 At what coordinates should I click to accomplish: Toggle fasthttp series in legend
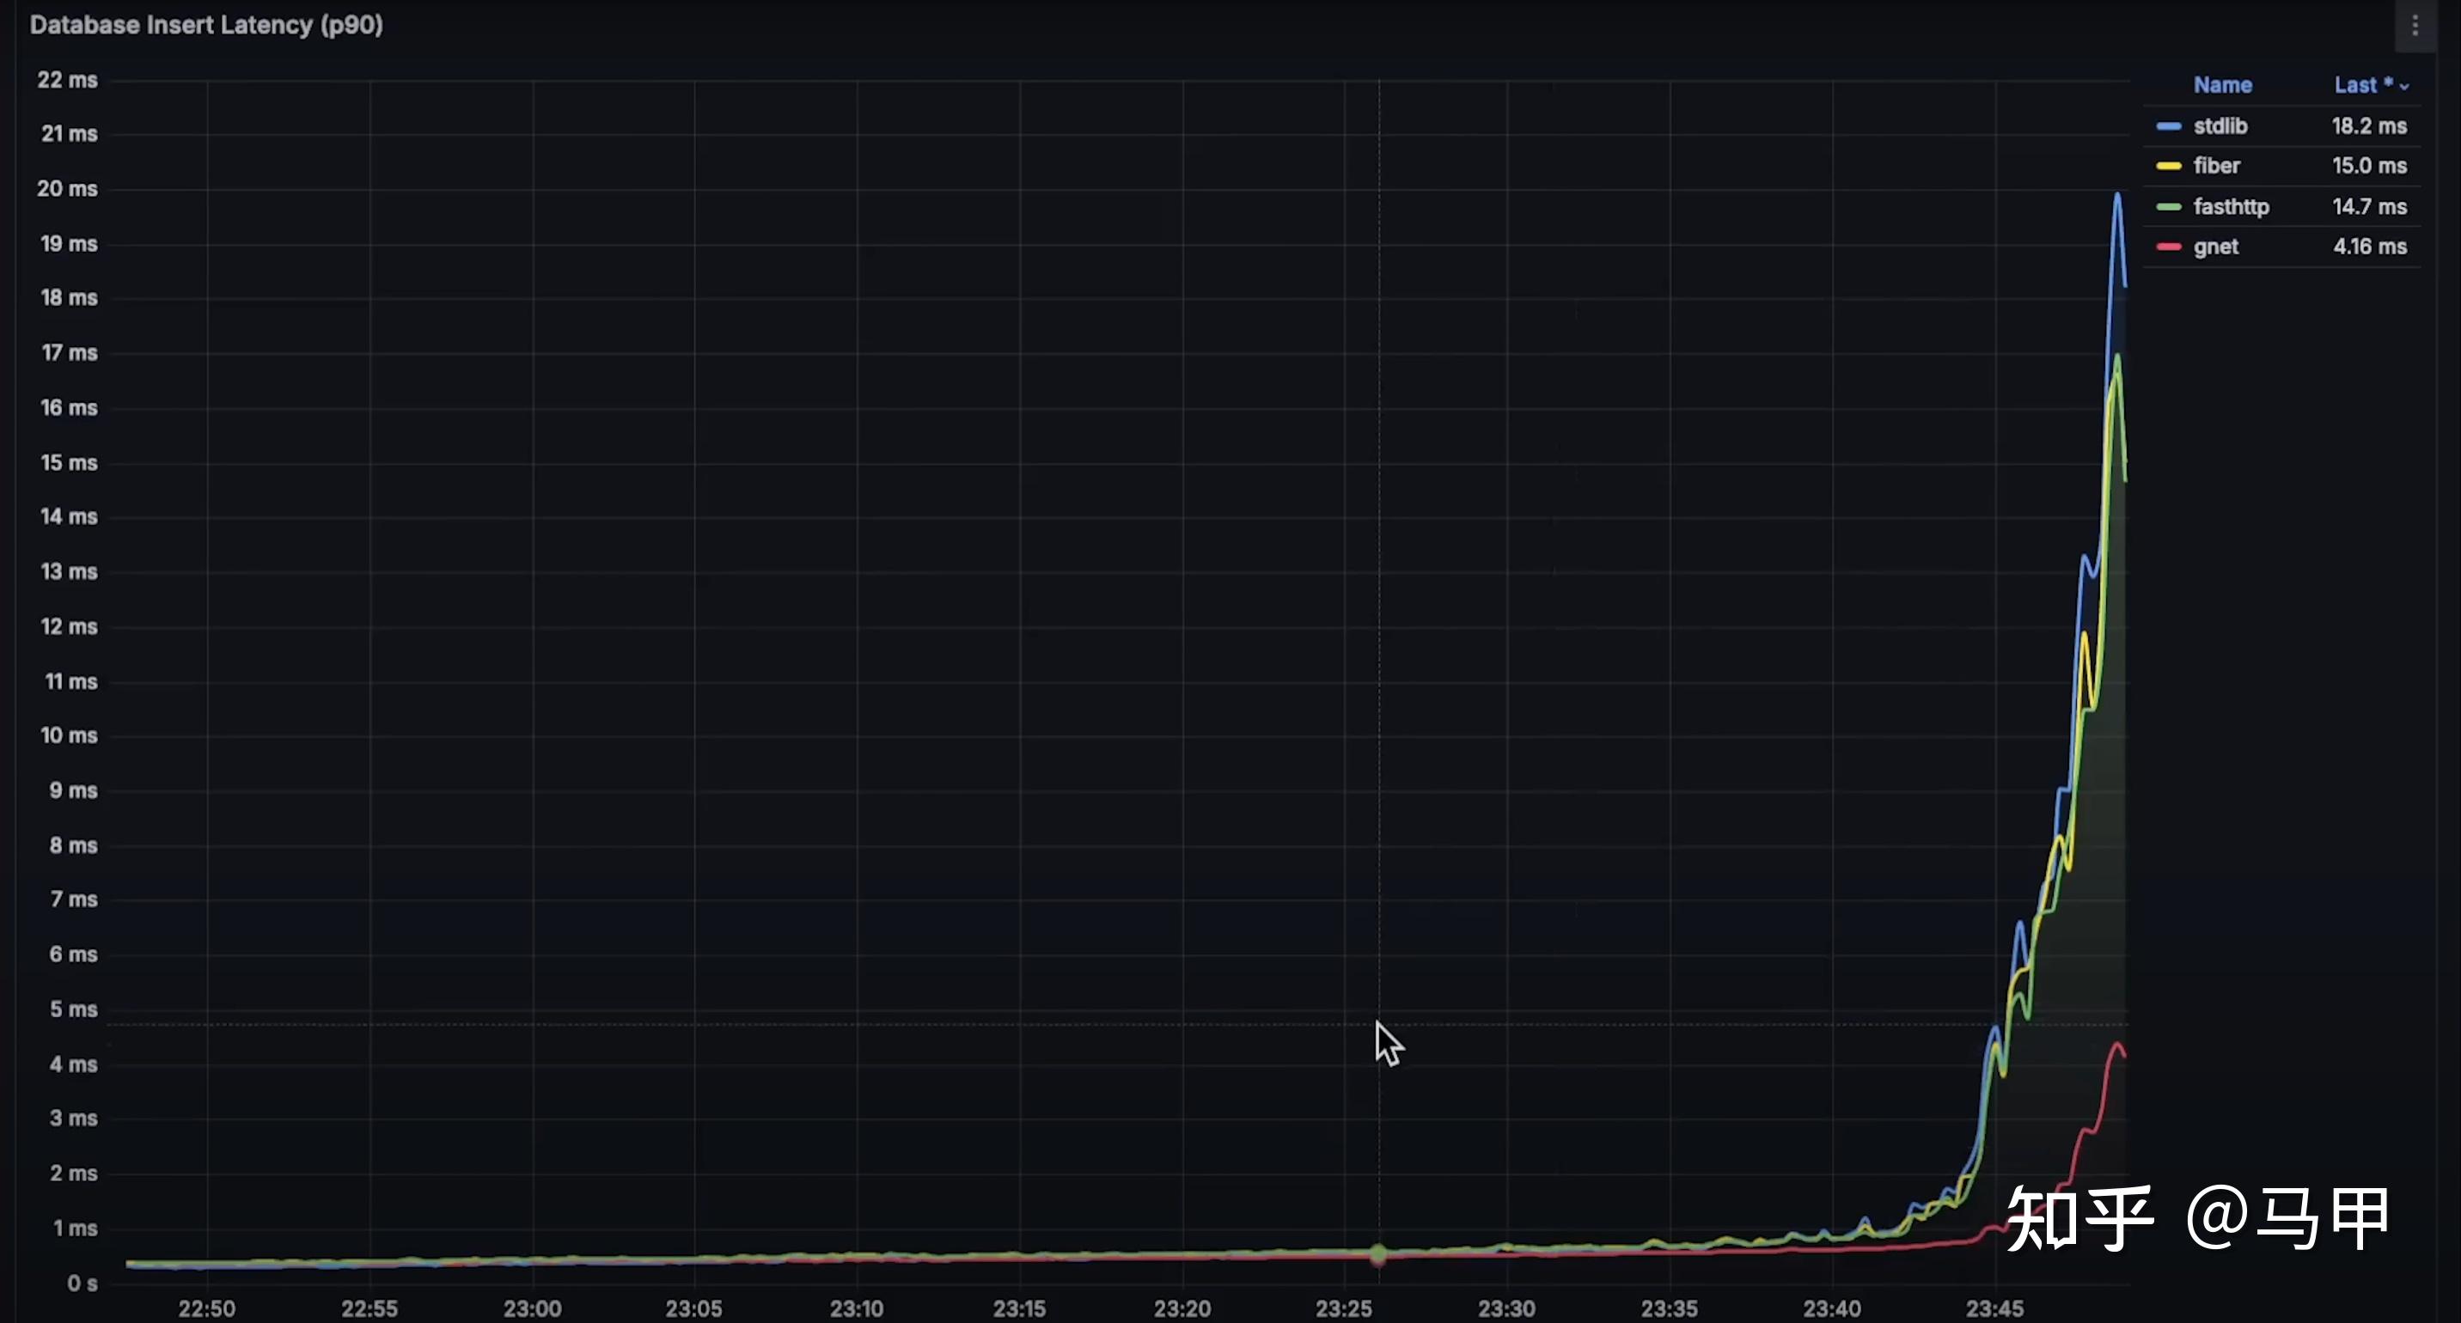tap(2230, 206)
